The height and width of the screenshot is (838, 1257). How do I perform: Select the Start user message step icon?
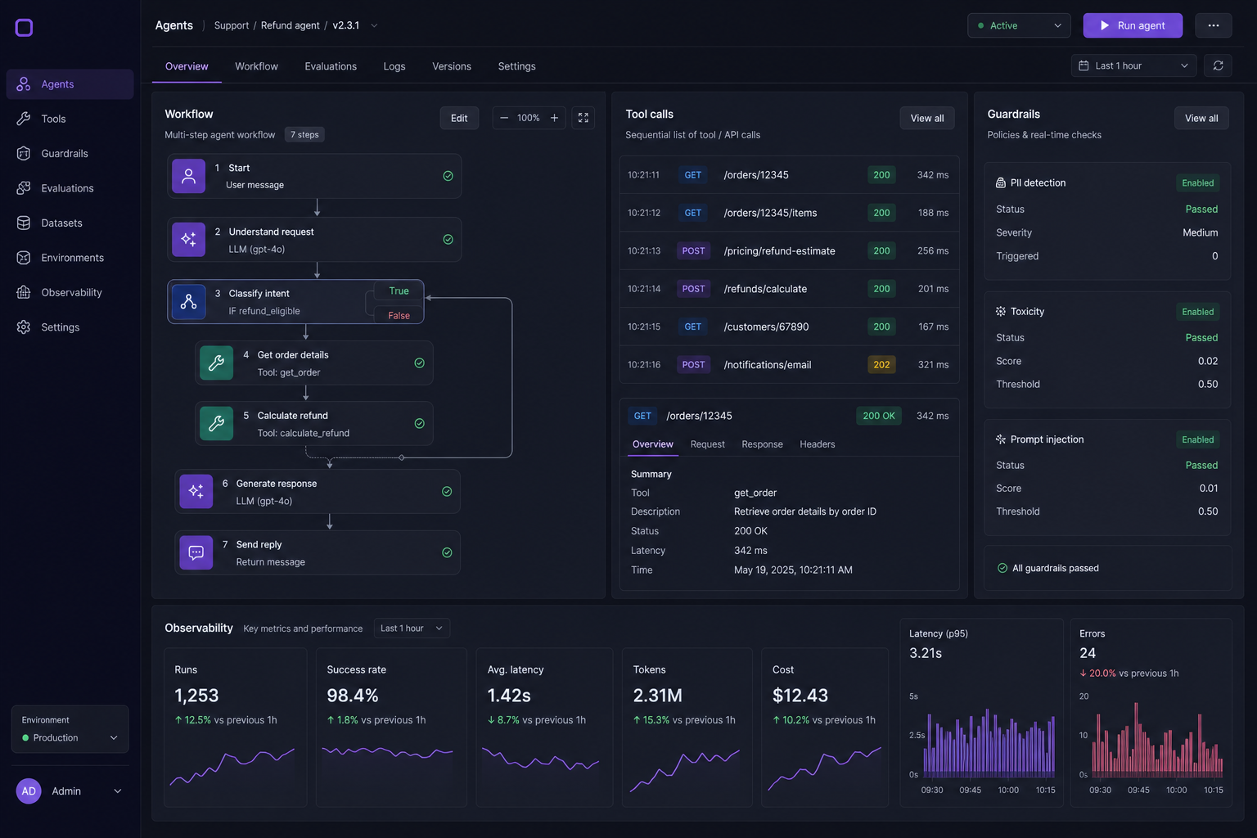click(x=189, y=176)
